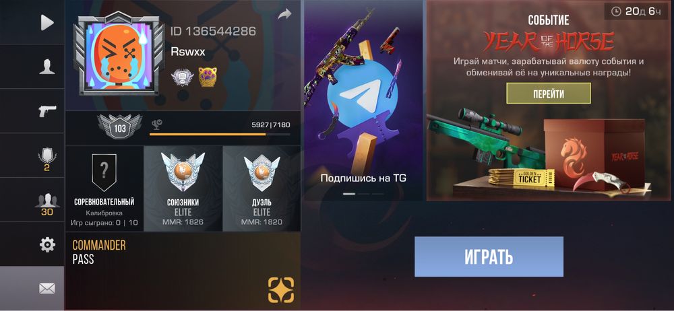Open the mail envelope icon
Viewport: 674px width, 311px height.
pos(47,289)
